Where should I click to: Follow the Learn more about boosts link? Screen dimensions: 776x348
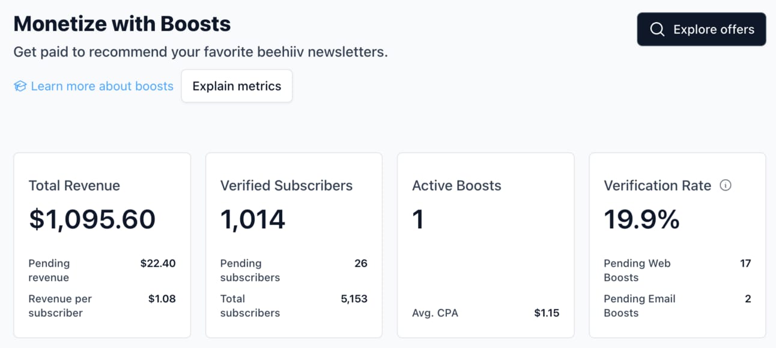[102, 86]
